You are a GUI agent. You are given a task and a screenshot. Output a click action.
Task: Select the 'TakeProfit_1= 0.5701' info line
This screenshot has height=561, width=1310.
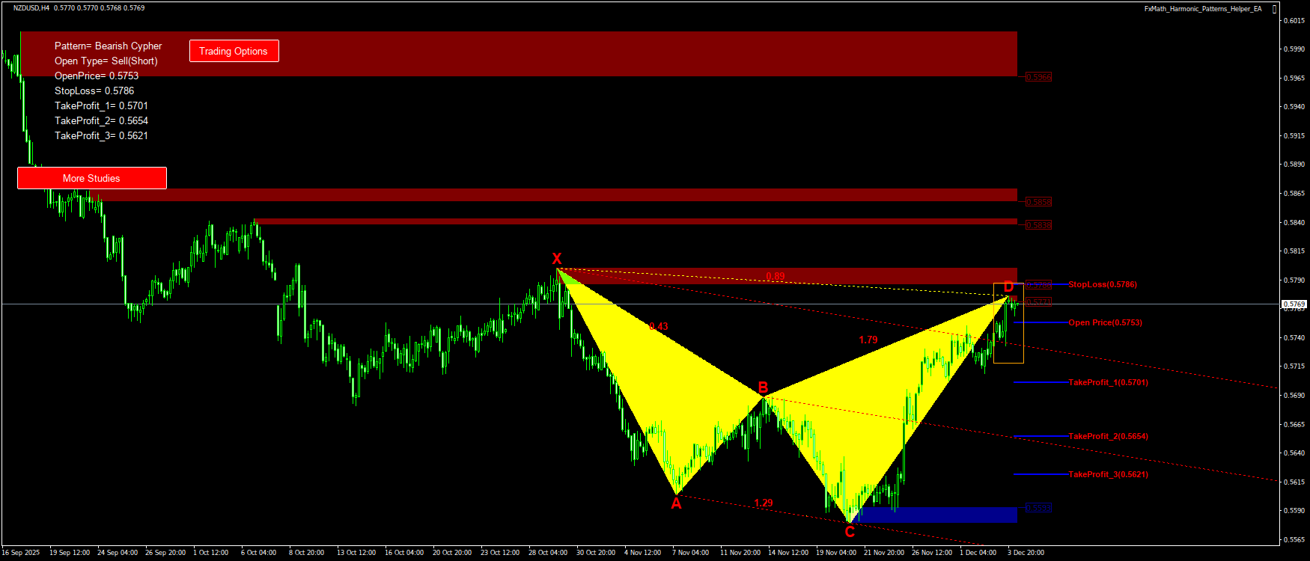(101, 105)
